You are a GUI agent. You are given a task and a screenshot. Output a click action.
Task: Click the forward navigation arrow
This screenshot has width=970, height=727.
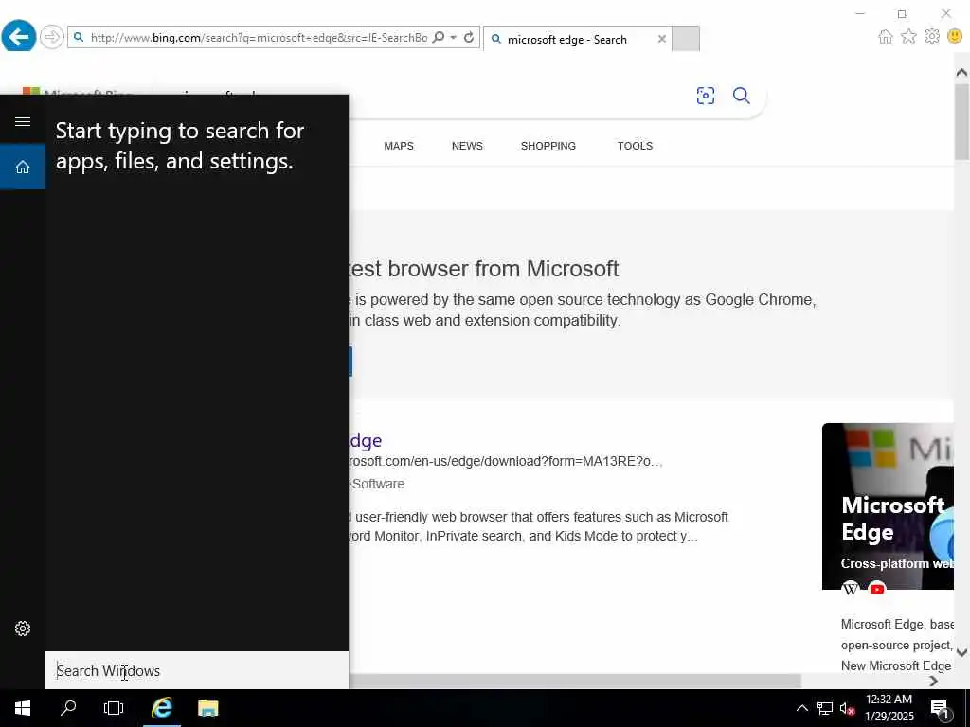click(52, 37)
